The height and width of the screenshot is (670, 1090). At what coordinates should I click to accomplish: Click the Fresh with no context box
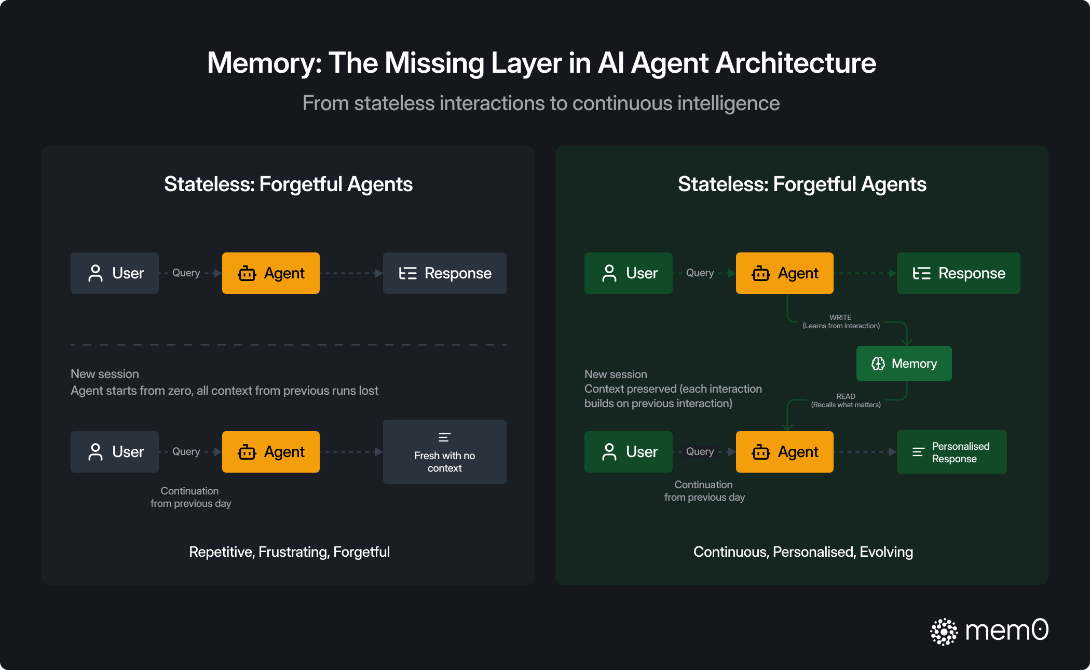click(444, 452)
